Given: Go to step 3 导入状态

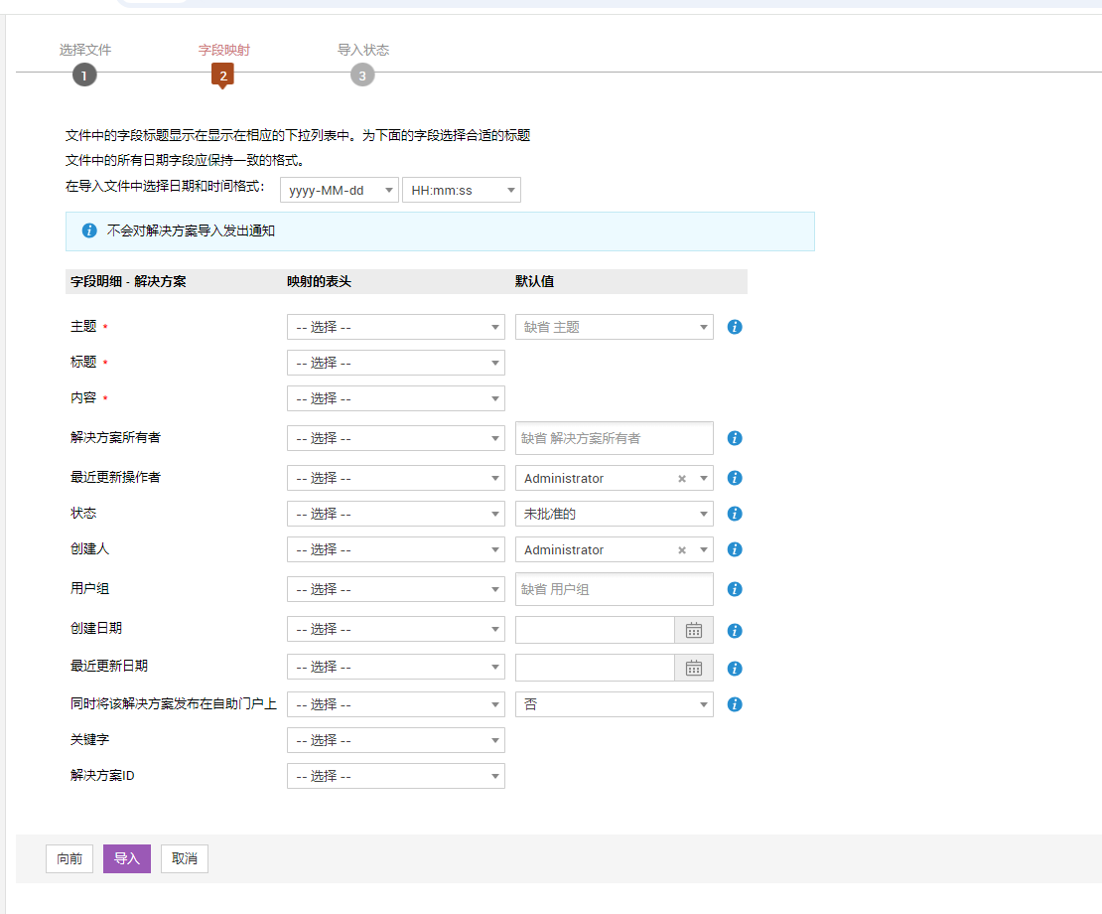Looking at the screenshot, I should coord(362,76).
